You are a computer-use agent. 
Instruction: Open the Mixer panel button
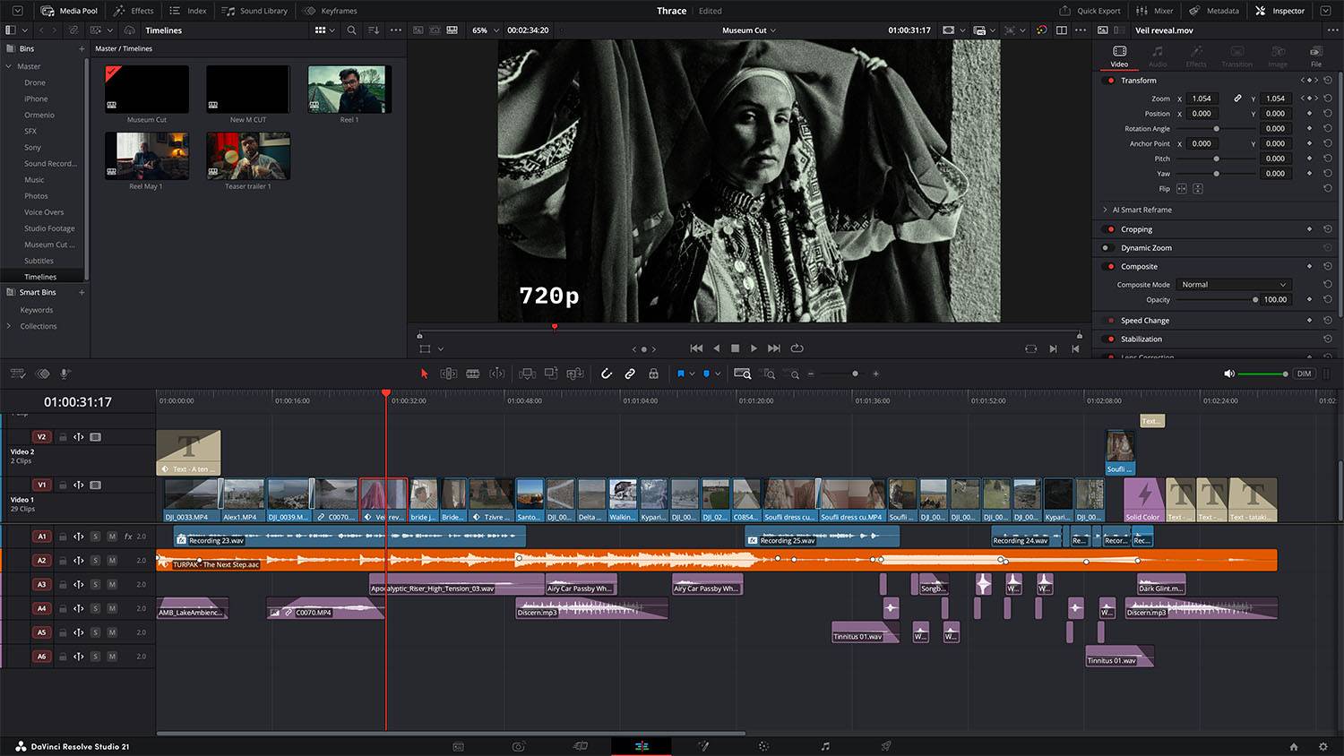[1155, 11]
